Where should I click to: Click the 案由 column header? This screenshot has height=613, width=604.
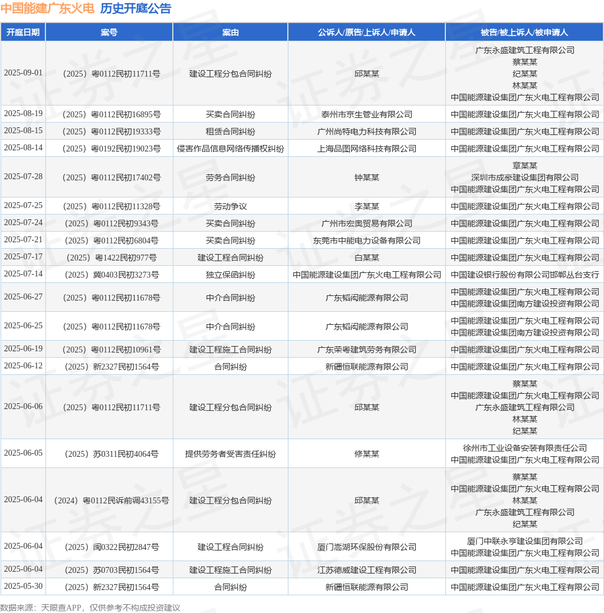coord(231,32)
